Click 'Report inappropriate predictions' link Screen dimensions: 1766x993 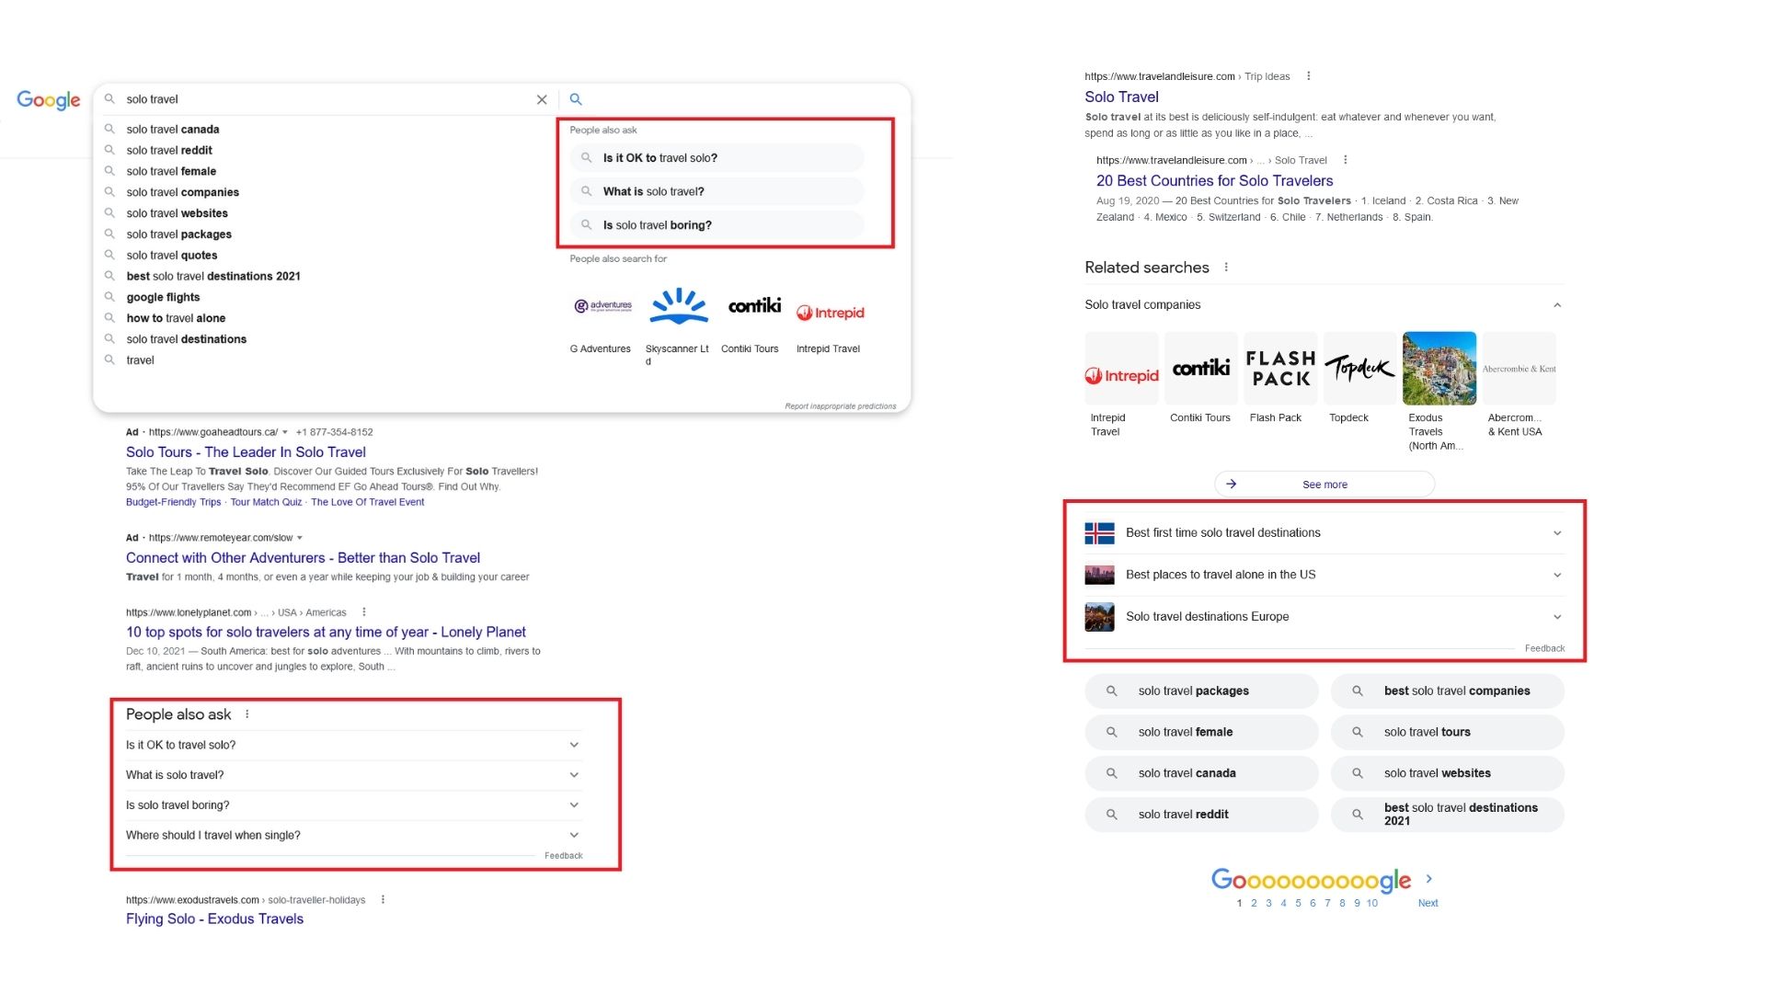[x=840, y=406]
